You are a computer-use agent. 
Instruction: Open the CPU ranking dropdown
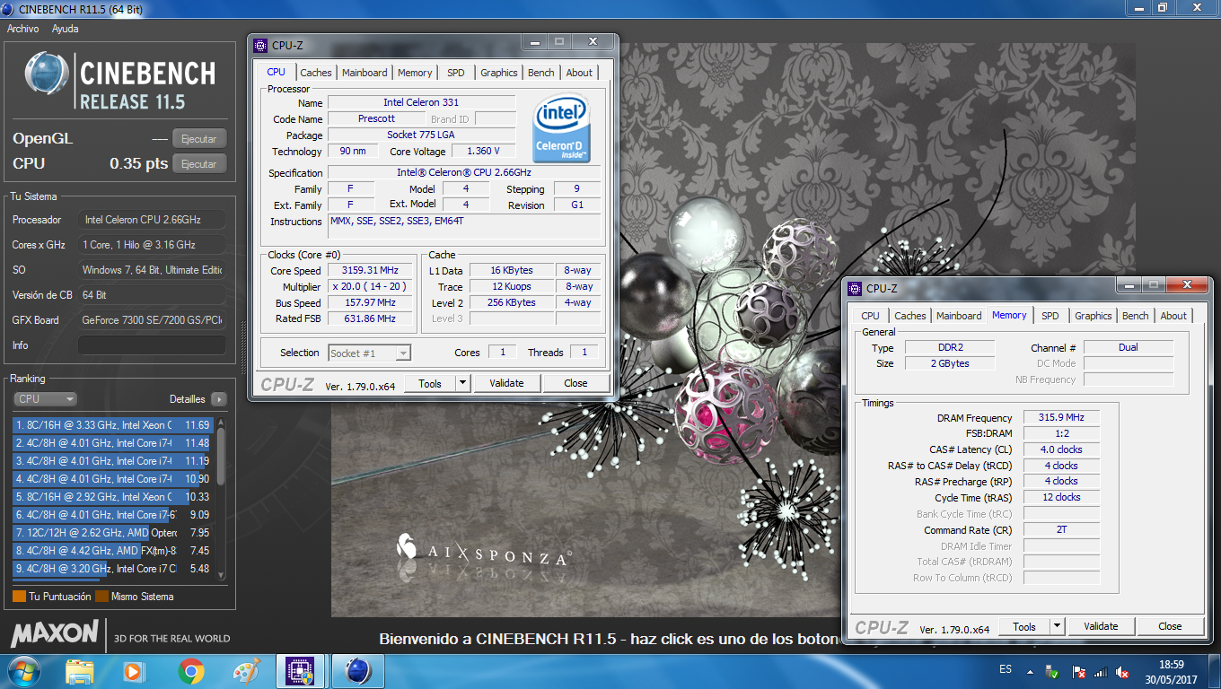point(46,399)
